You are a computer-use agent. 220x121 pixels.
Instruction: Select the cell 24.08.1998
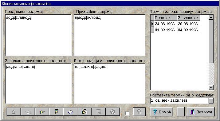166,24
